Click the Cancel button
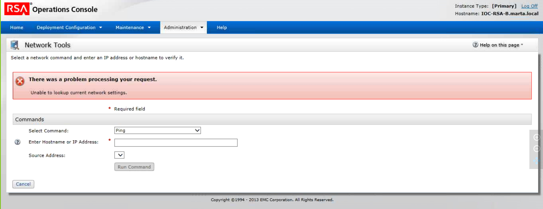The height and width of the screenshot is (209, 543). [23, 184]
